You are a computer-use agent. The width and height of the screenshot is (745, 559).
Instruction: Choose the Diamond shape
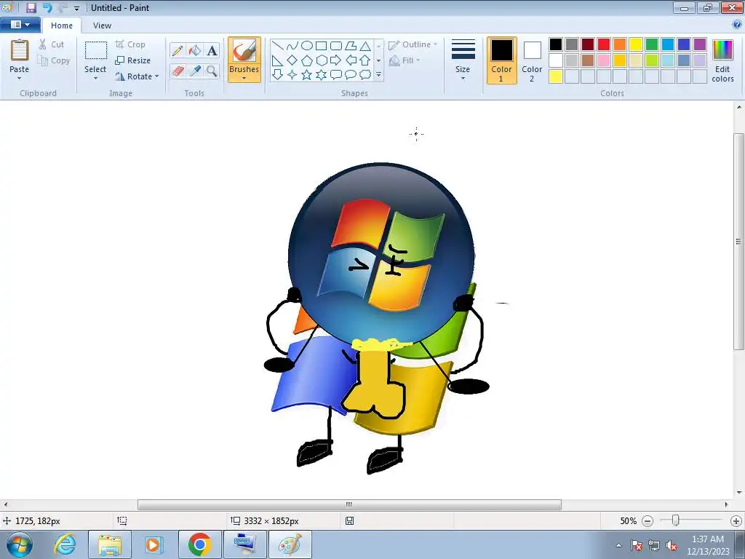click(292, 60)
